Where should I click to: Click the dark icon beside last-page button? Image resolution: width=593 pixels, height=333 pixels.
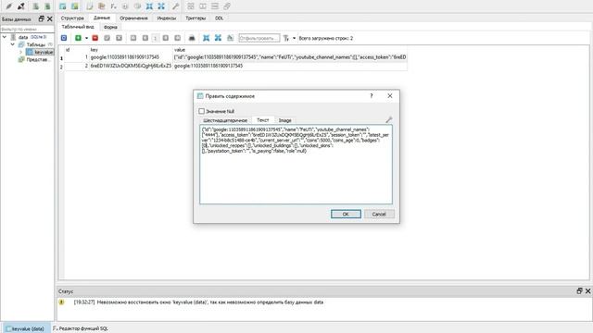[192, 38]
